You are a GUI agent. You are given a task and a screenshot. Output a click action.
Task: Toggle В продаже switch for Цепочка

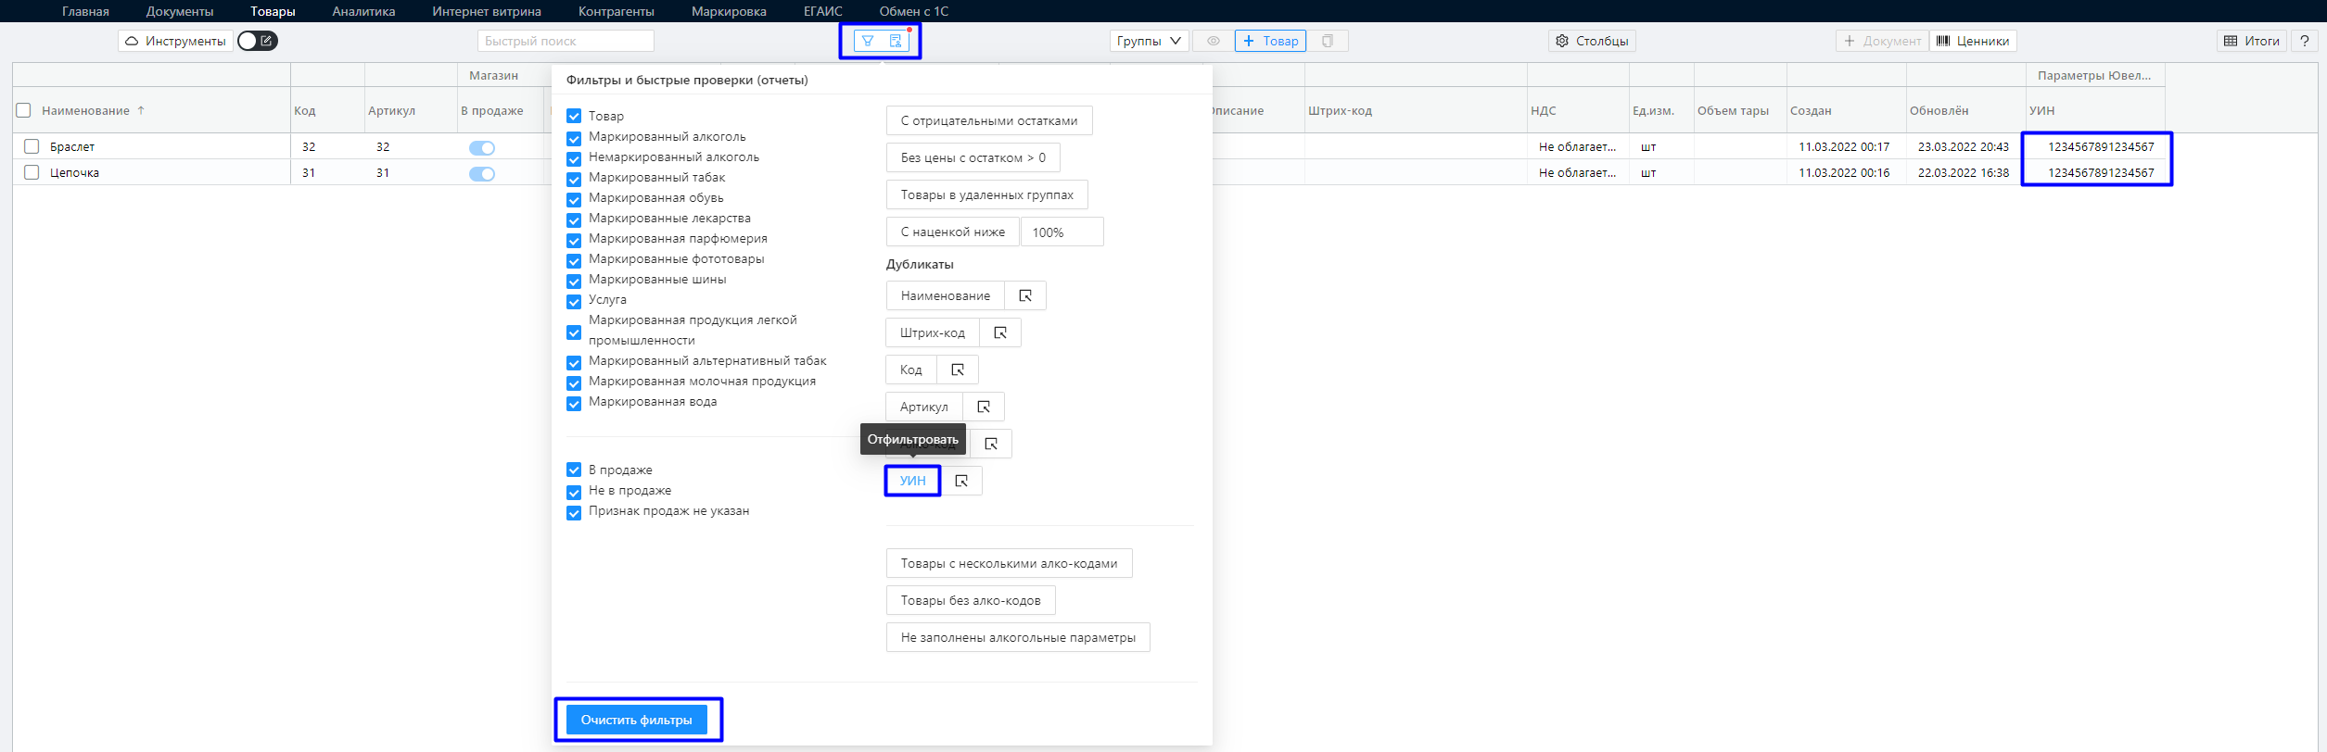pos(482,173)
